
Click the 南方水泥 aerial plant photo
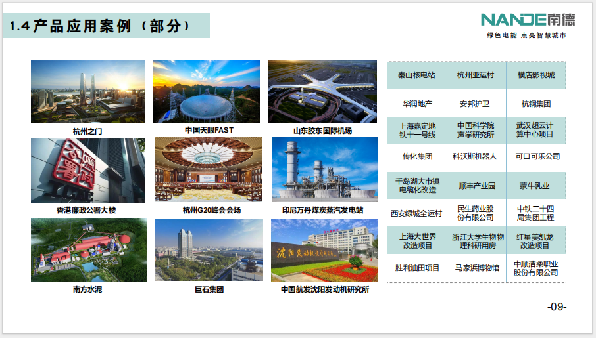87,249
